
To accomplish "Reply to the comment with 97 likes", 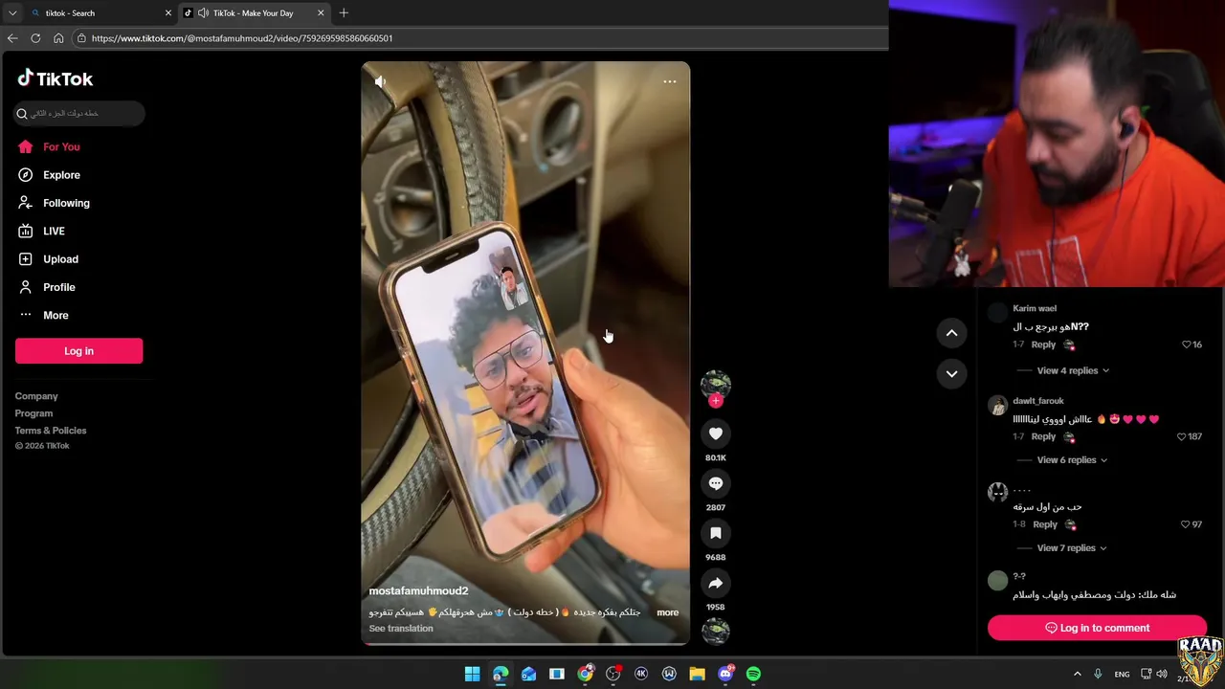I will pyautogui.click(x=1045, y=524).
